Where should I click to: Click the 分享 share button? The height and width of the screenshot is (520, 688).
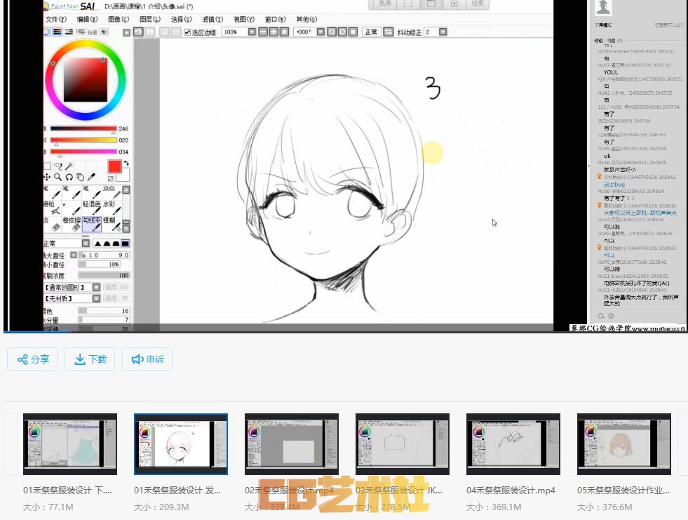pos(32,359)
